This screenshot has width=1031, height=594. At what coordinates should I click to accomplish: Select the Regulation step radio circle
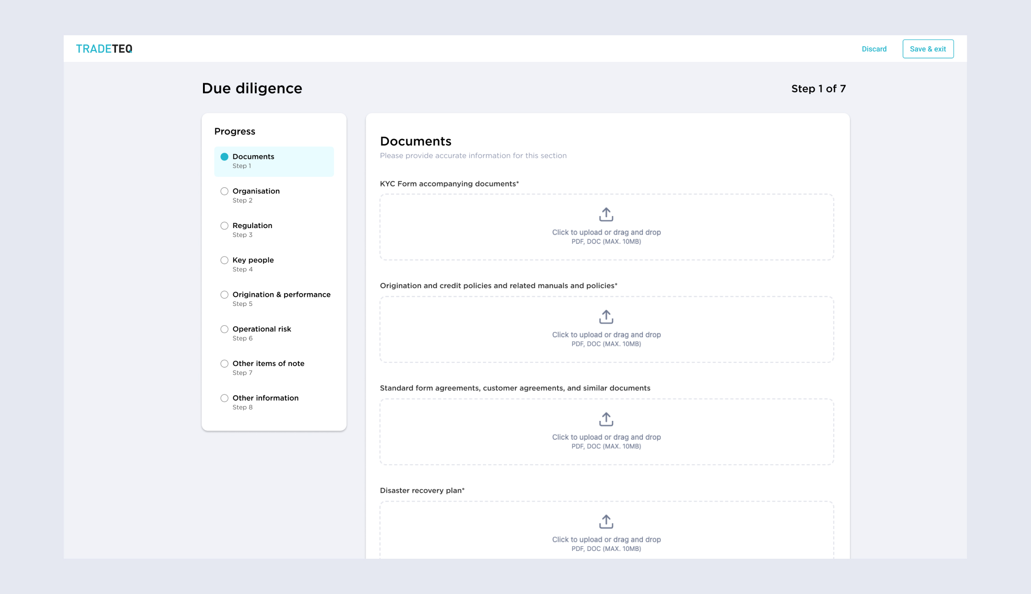[224, 226]
